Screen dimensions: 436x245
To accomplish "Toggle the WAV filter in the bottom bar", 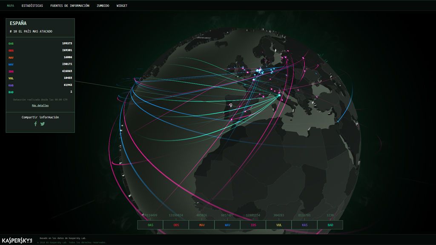I will pyautogui.click(x=227, y=225).
